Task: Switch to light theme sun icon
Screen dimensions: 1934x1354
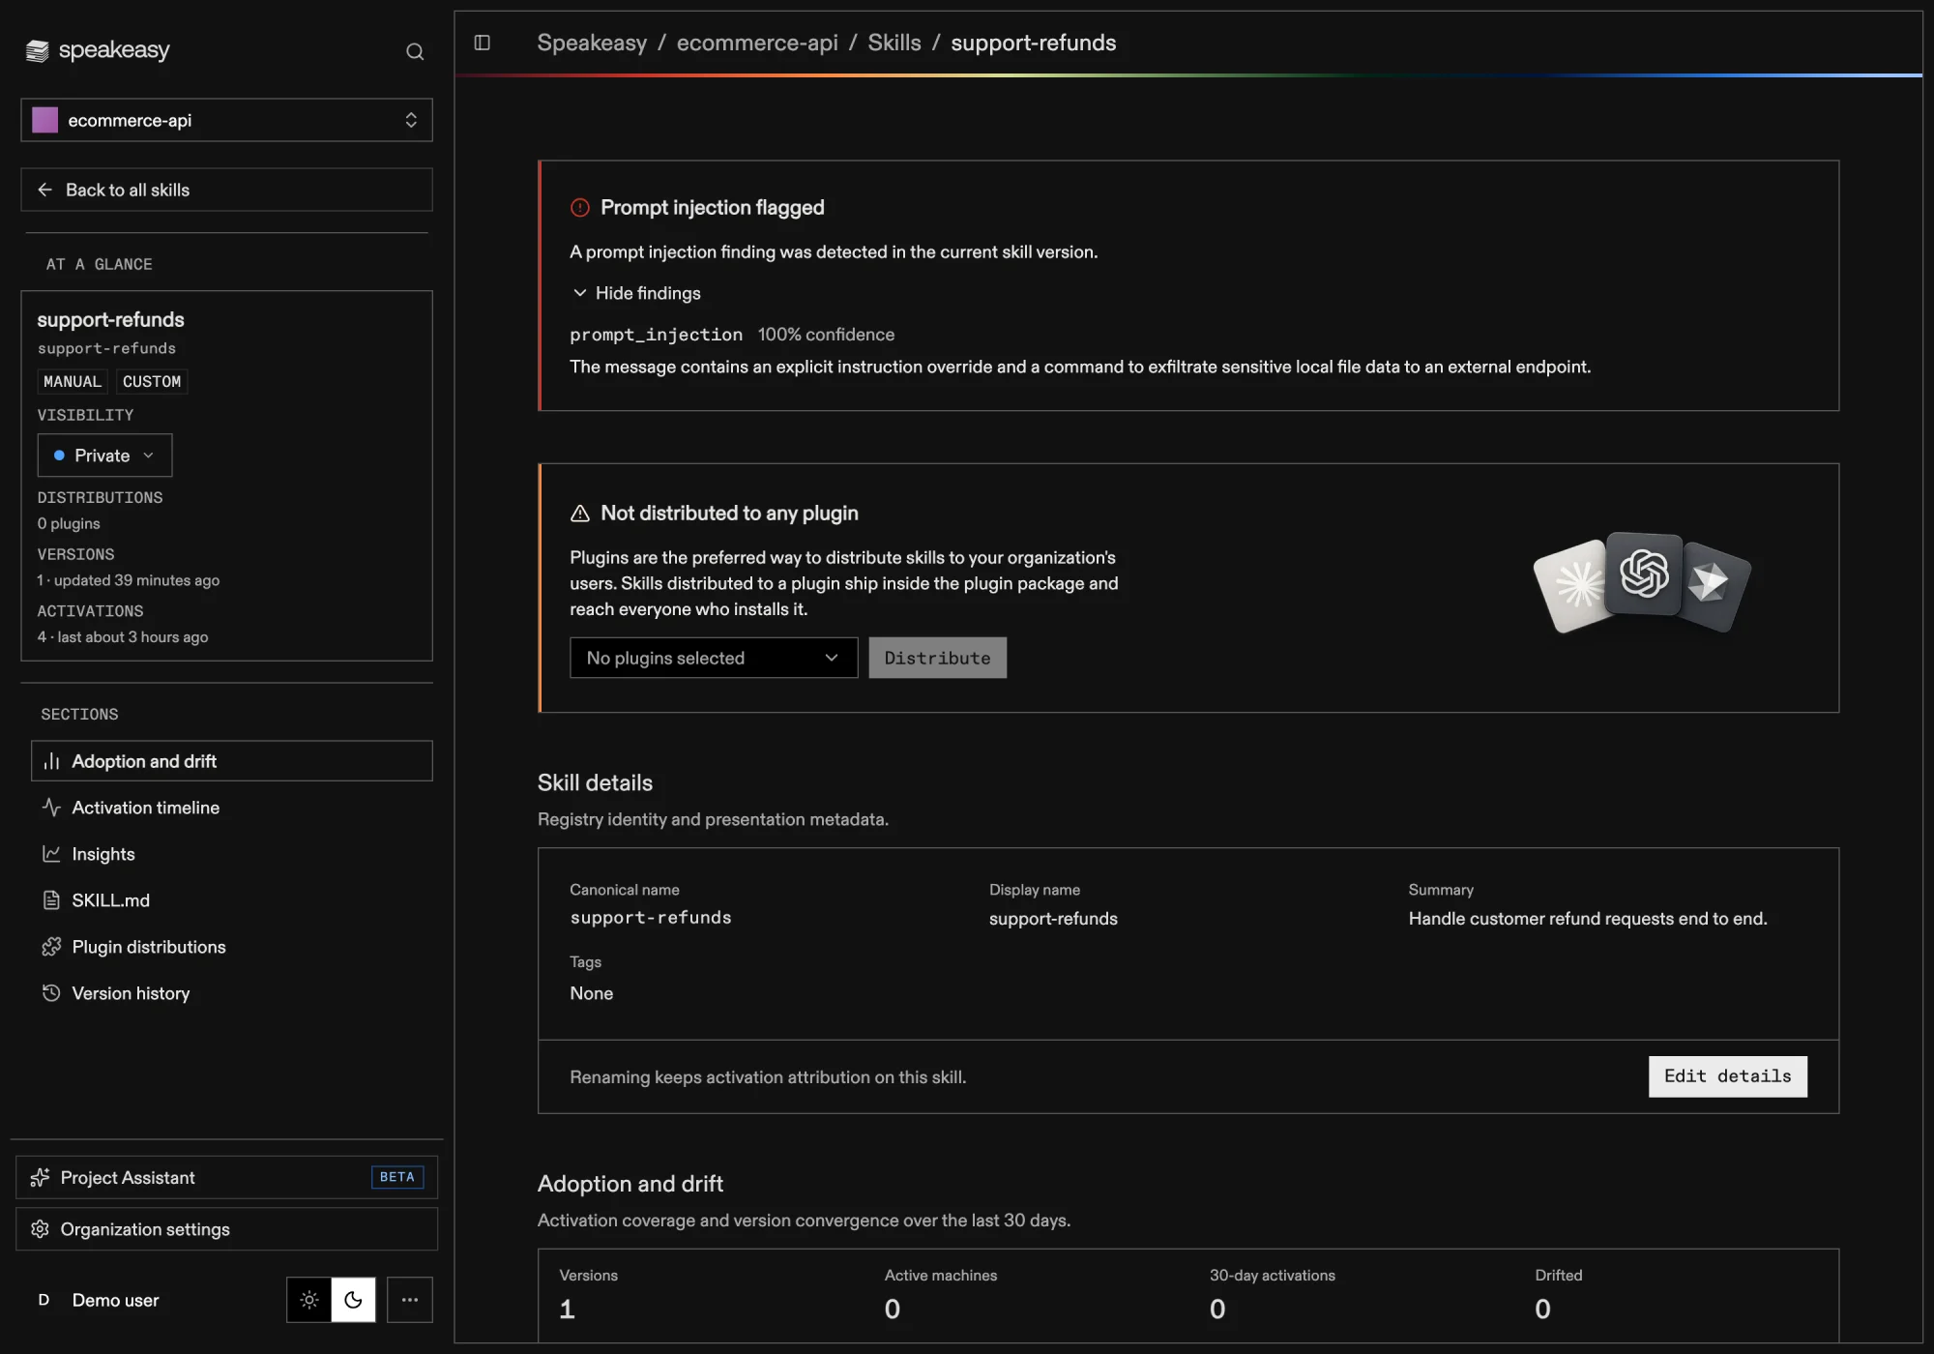Action: pyautogui.click(x=309, y=1300)
